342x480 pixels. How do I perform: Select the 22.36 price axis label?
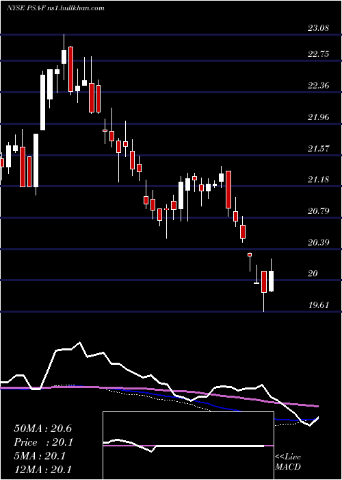coord(318,86)
